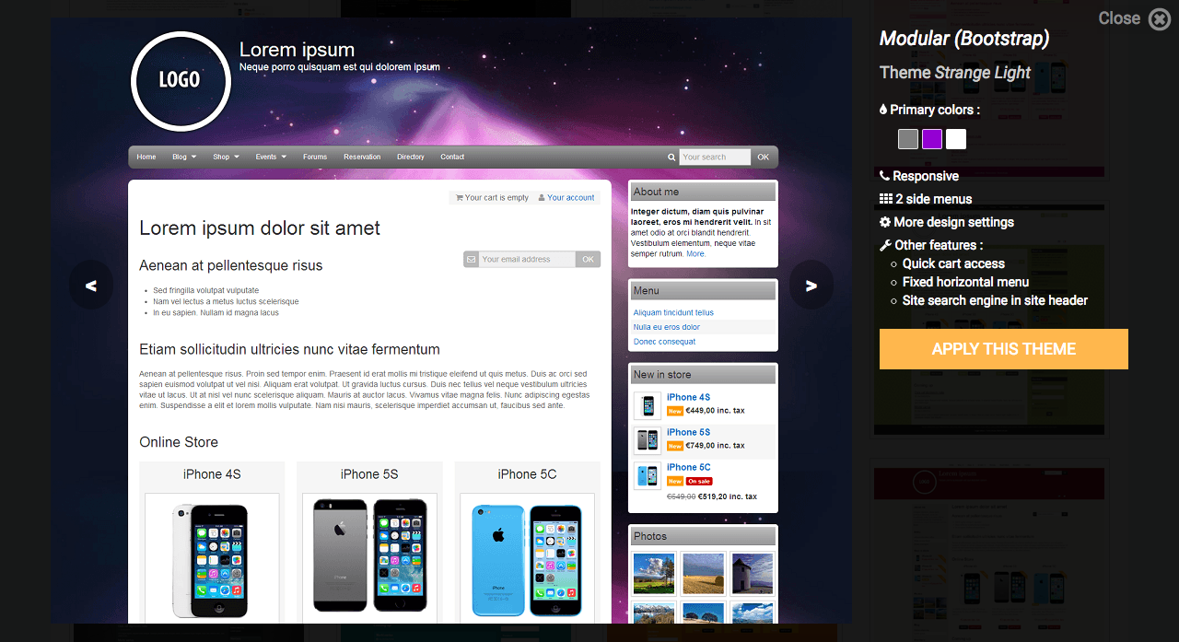Click the envelope icon beside email field
This screenshot has height=642, width=1179.
pos(472,260)
